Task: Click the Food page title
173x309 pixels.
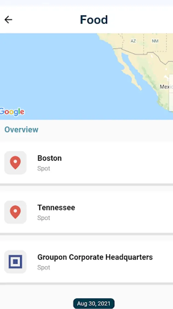Action: 94,20
